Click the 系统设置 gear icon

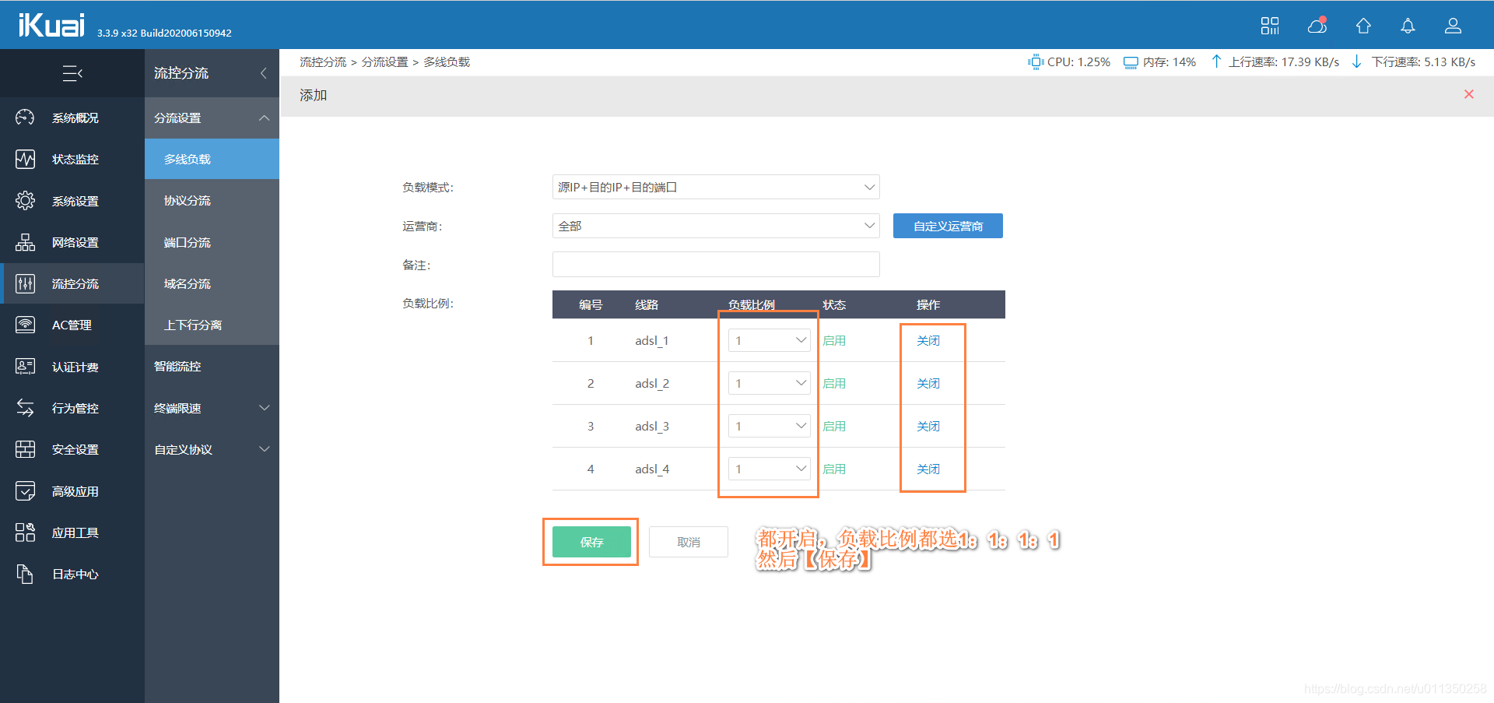[25, 201]
